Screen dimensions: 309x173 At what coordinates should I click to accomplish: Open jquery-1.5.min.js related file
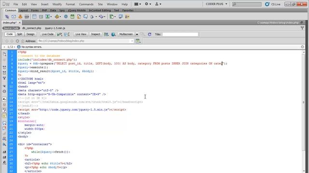tap(55, 28)
